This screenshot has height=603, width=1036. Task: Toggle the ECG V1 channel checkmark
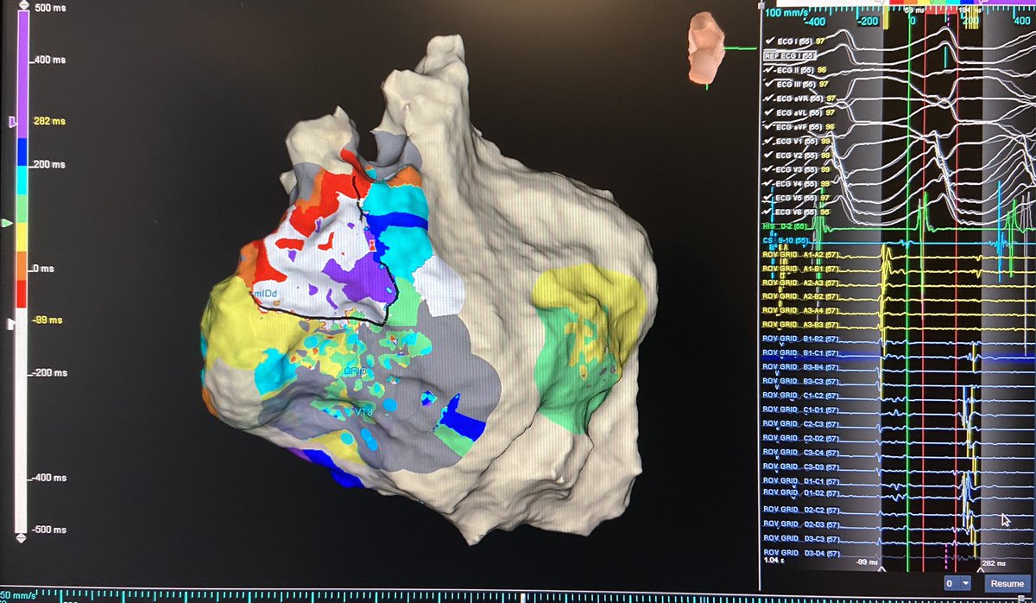pos(770,141)
